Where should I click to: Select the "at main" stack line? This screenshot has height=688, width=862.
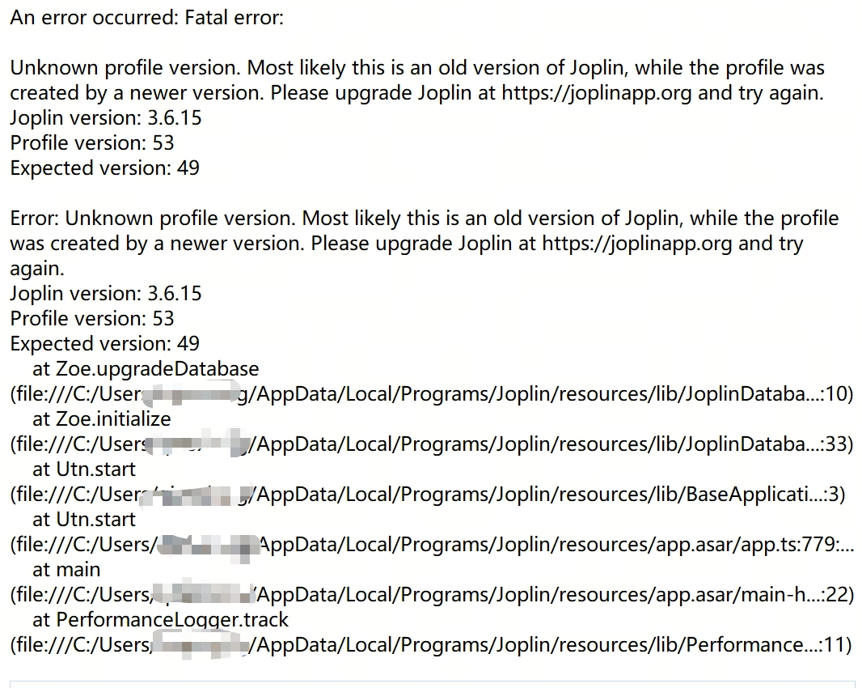pos(66,570)
